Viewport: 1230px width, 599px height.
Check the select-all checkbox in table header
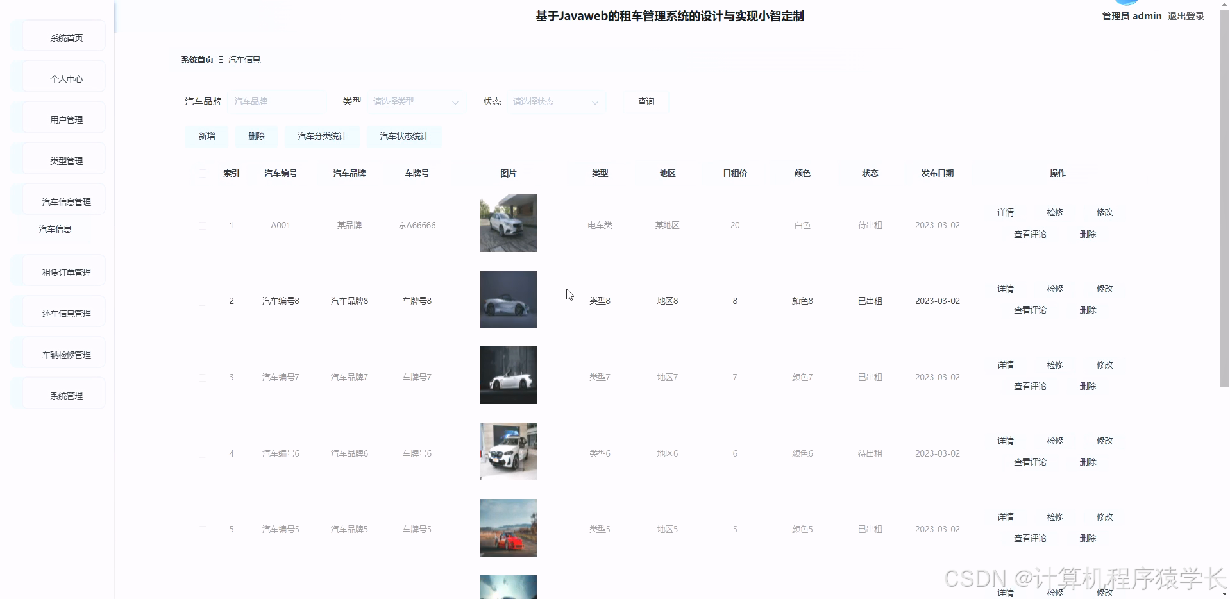(202, 173)
